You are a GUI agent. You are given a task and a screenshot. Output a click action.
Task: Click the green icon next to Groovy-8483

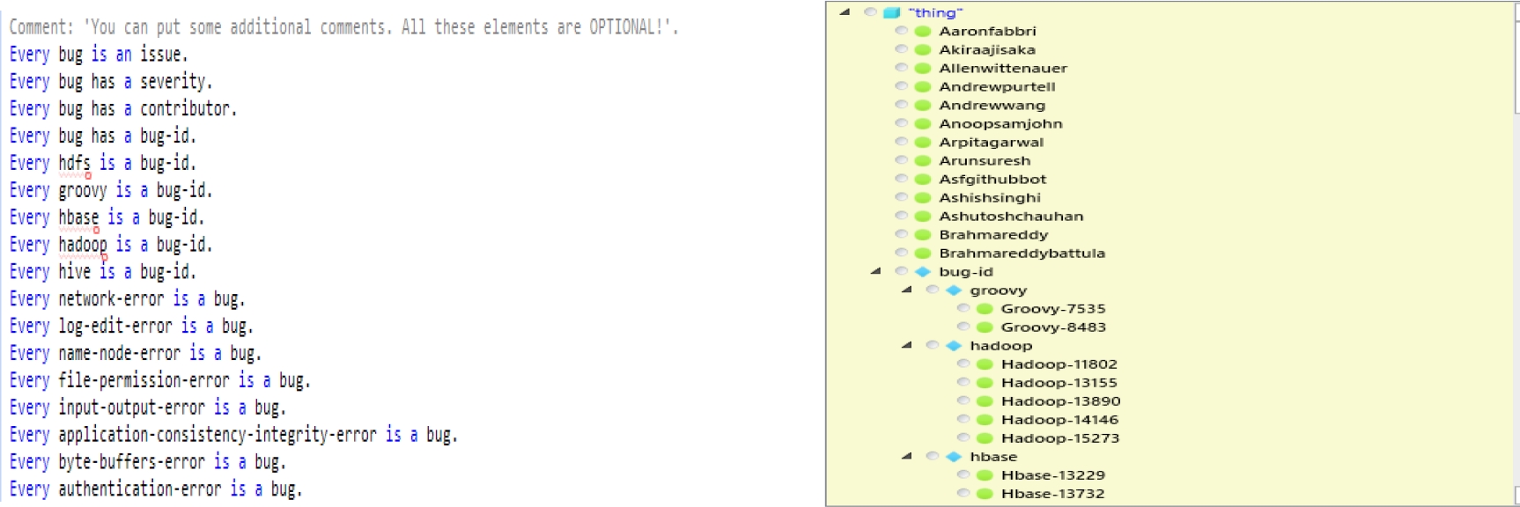pos(985,327)
